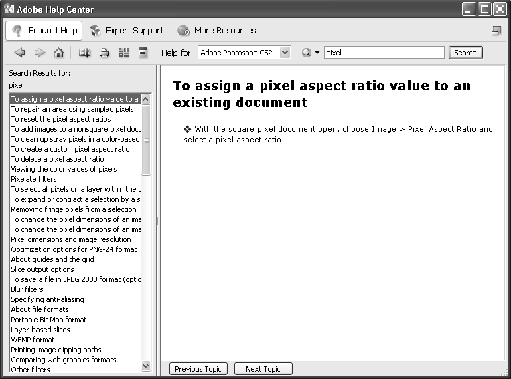Go back with the left arrow icon
Screen dimensions: 511x379
point(20,53)
